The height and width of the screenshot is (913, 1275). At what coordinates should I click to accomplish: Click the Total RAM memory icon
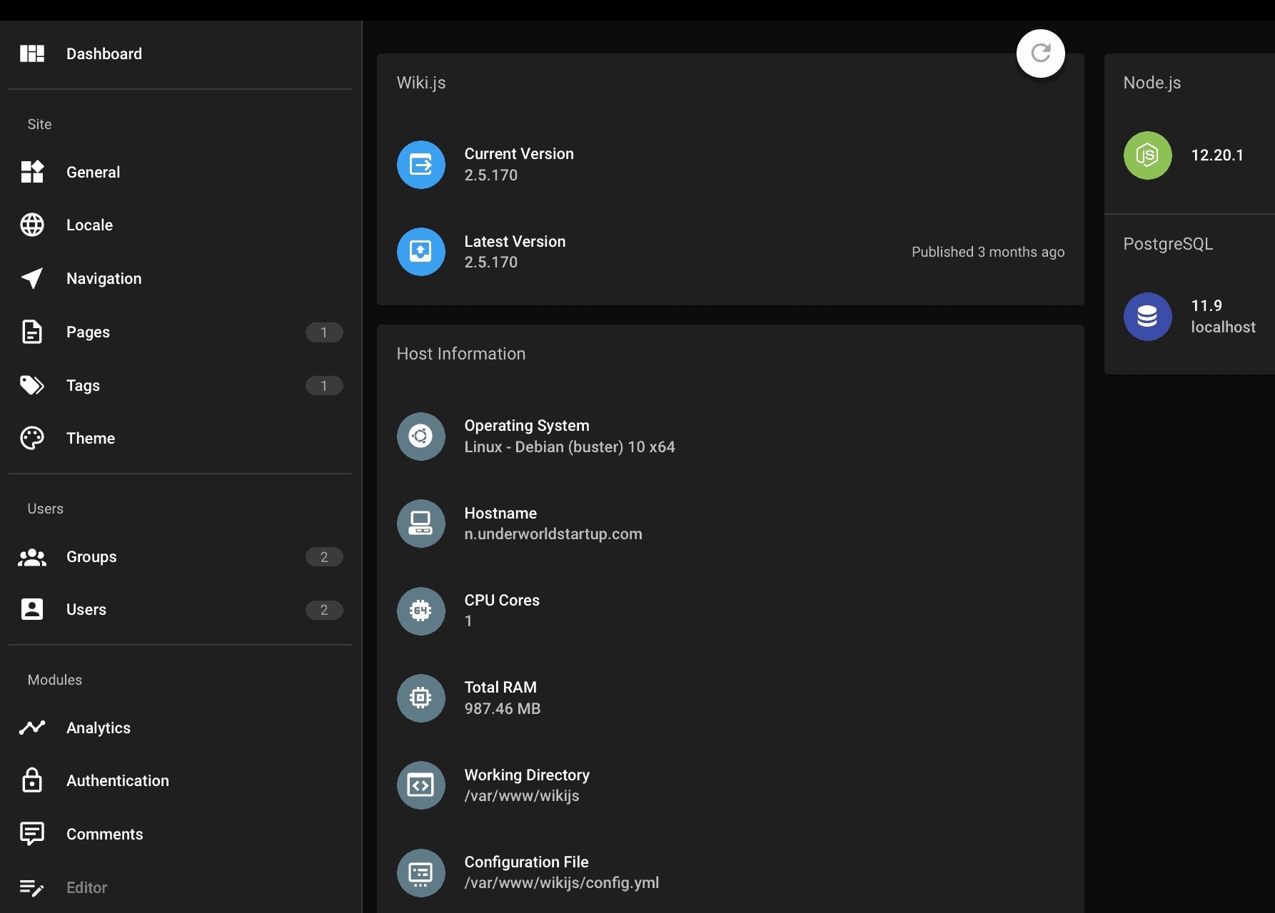pos(421,698)
